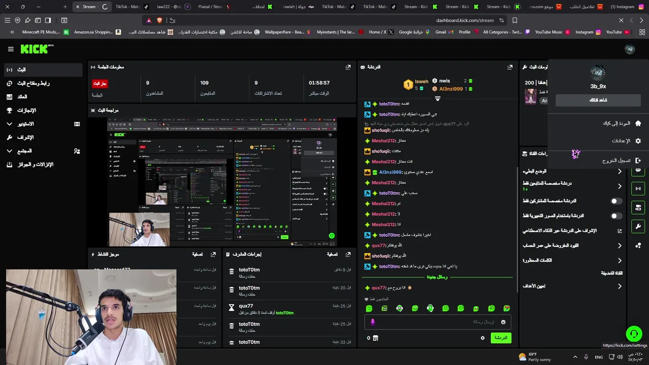Pop out the activity feed (موجز النشاط) panel

pyautogui.click(x=213, y=254)
